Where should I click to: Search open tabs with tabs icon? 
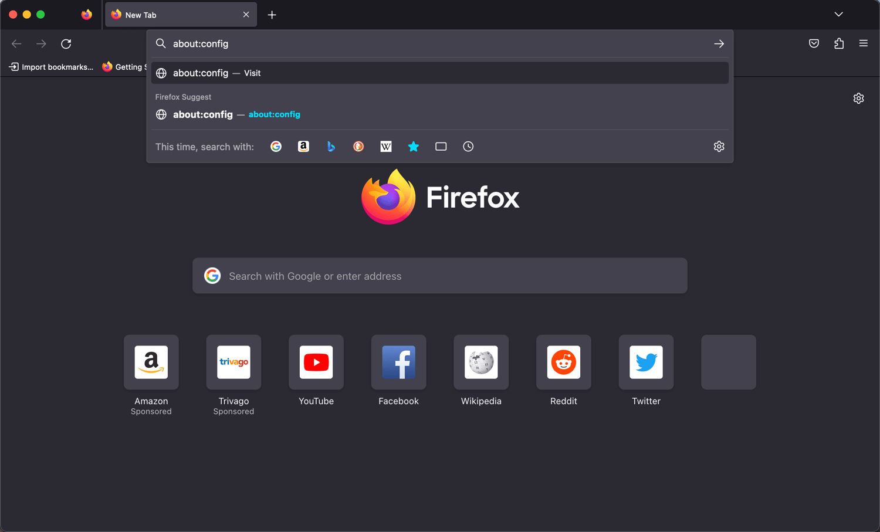point(441,147)
